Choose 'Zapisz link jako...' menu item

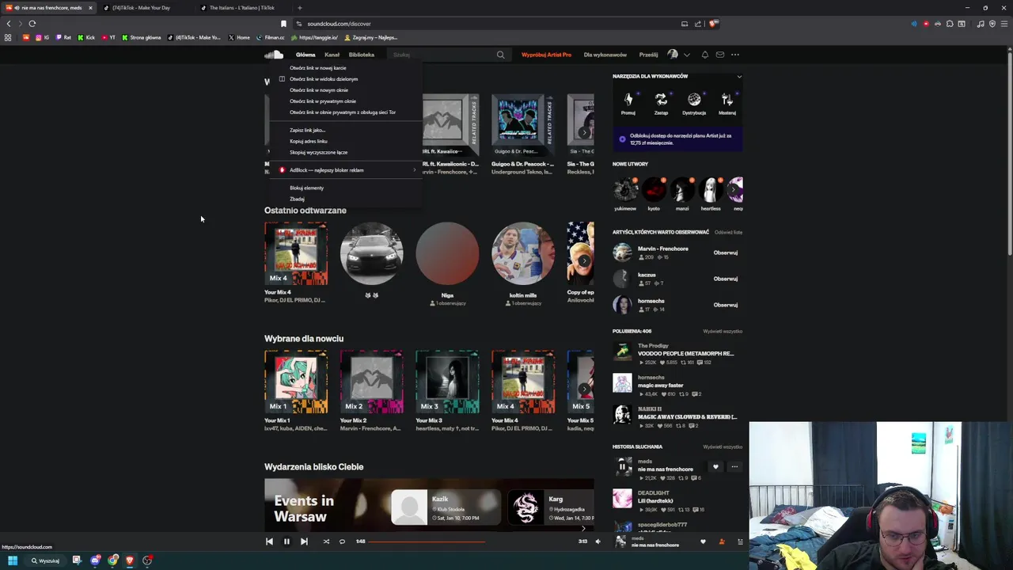tap(307, 130)
